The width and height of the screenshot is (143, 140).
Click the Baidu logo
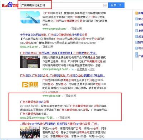click(x=10, y=5)
